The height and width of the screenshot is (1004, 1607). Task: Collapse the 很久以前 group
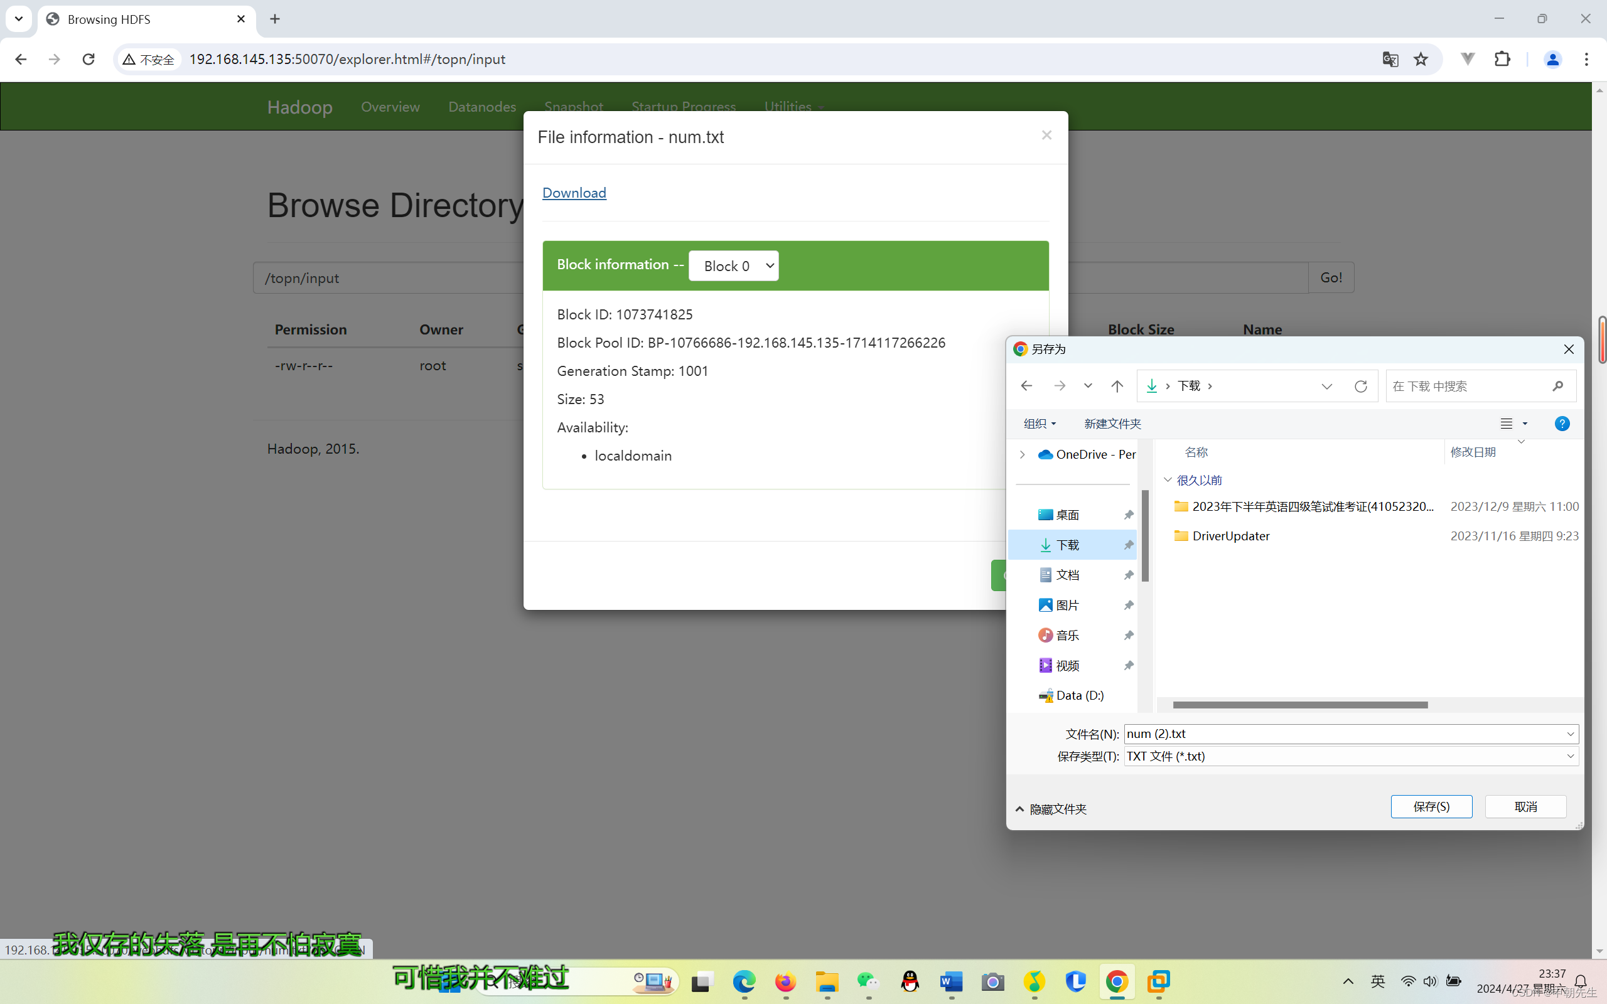coord(1168,479)
